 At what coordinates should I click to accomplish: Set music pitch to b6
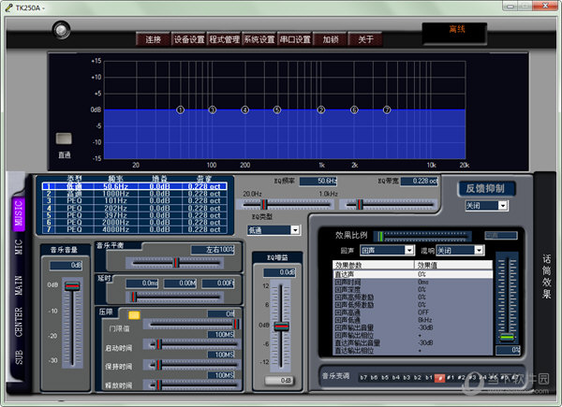[374, 378]
